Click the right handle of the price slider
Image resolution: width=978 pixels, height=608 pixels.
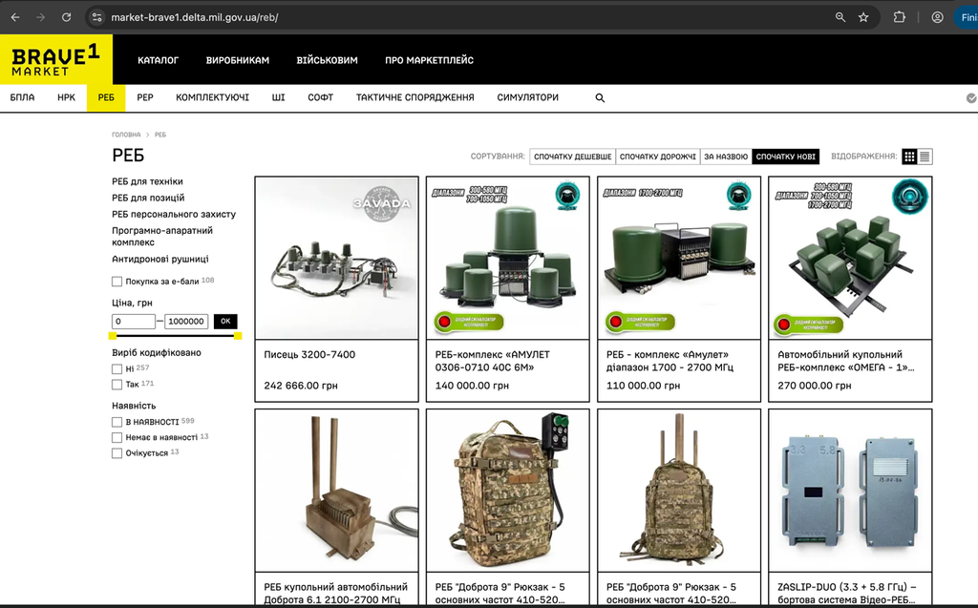pos(238,335)
